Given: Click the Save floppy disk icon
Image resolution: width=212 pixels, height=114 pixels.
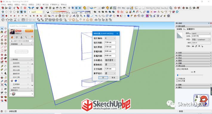Looking at the screenshot, I should (x=10, y=8).
